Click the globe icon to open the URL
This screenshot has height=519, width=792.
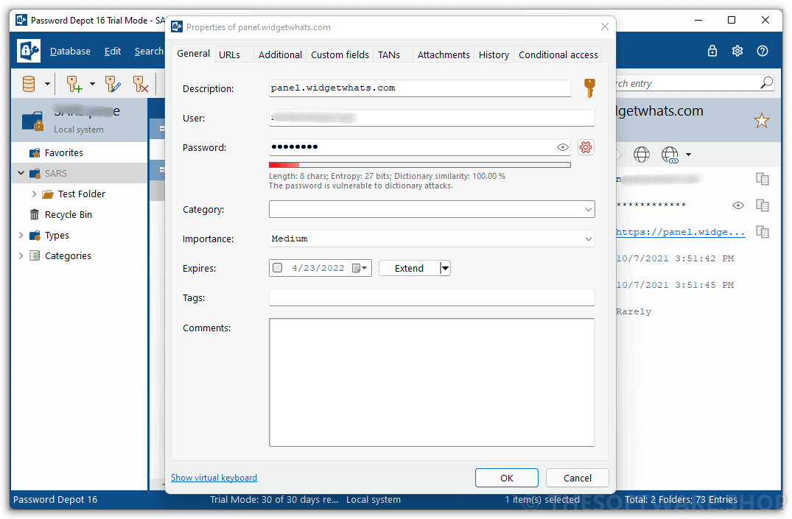tap(642, 154)
